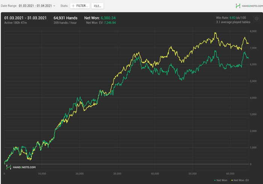Click the 01.03.2021 - 31.03.2021 chart title
This screenshot has height=184, width=263.
tap(25, 18)
